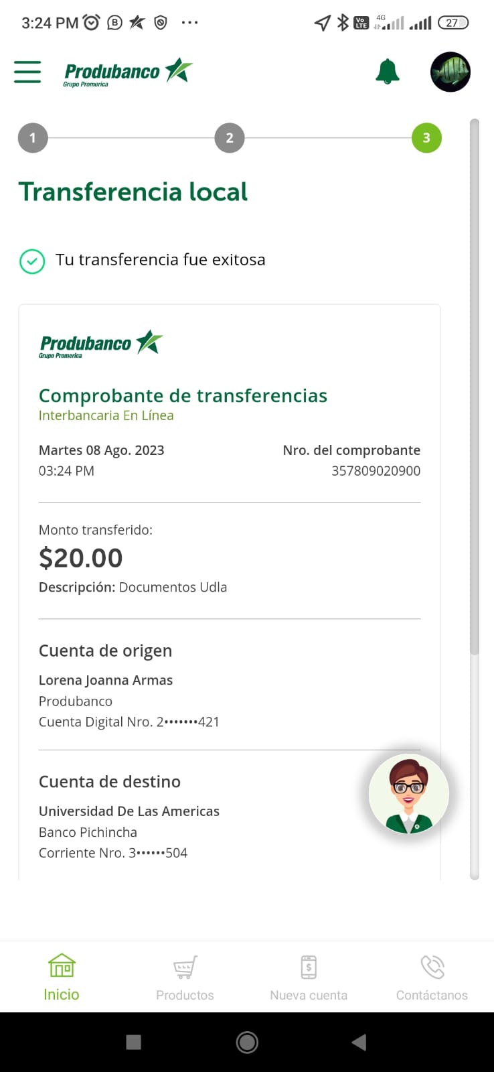Image resolution: width=494 pixels, height=1072 pixels.
Task: Tap the Produbanco logo in header
Action: 128,72
